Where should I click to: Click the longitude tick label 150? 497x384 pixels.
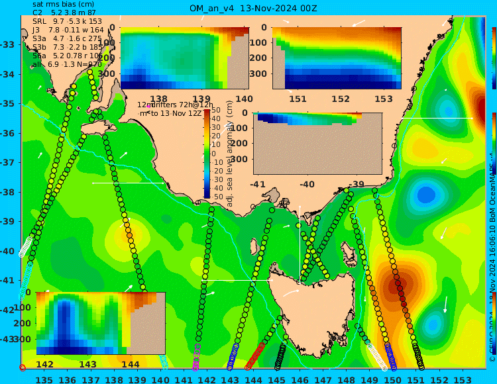point(393,379)
